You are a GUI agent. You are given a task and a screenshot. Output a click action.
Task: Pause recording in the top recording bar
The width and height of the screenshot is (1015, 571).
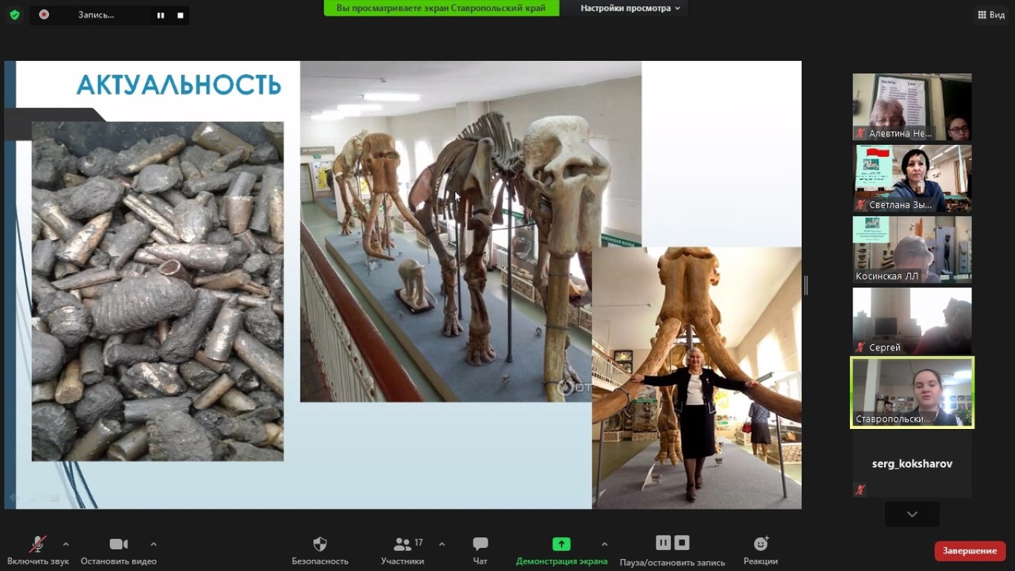pyautogui.click(x=161, y=15)
